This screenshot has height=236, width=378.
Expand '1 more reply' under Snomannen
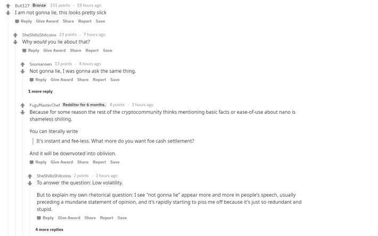tap(40, 91)
